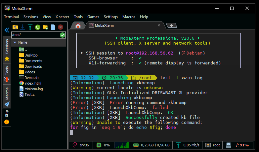Click the '0%' CPU usage text
This screenshot has height=152, width=259.
pyautogui.click(x=107, y=145)
